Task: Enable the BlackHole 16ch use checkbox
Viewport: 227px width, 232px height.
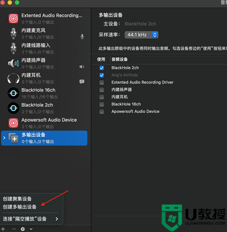Action: [x=101, y=104]
